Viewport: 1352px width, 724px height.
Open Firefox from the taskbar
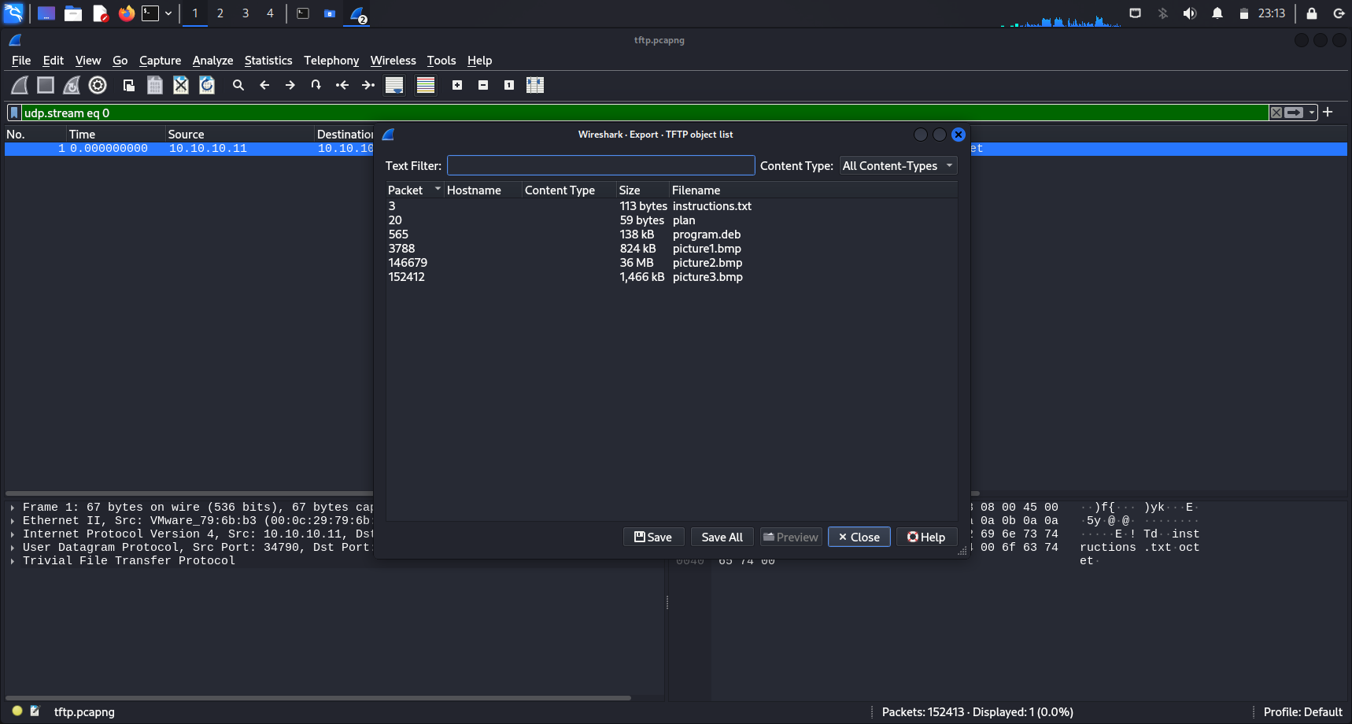click(126, 13)
